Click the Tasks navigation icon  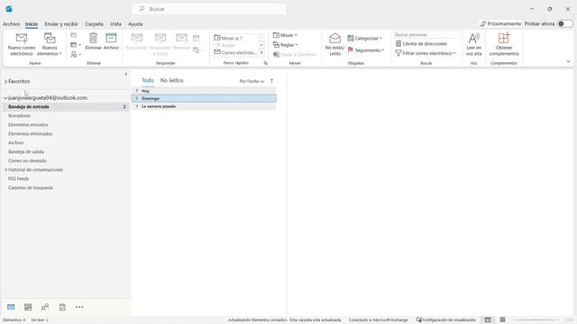[x=62, y=307]
